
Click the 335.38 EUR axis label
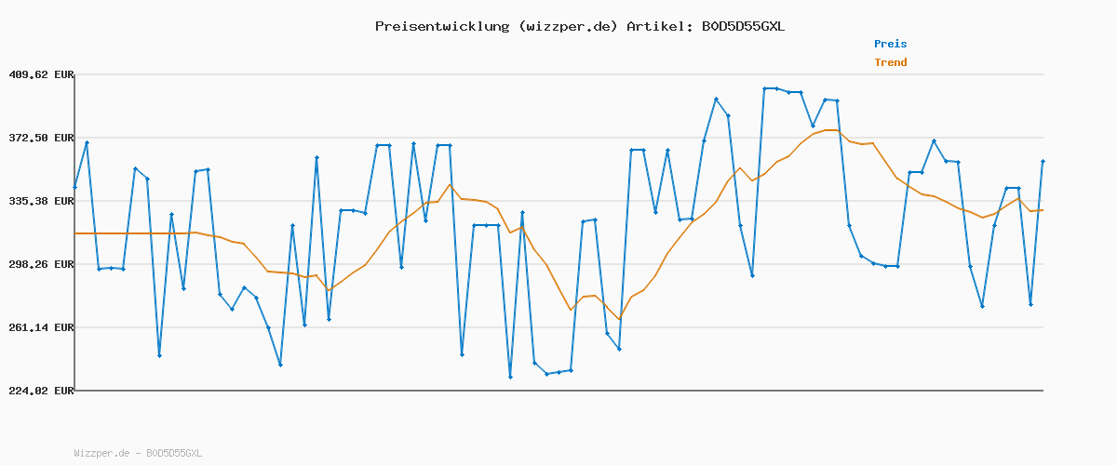40,201
